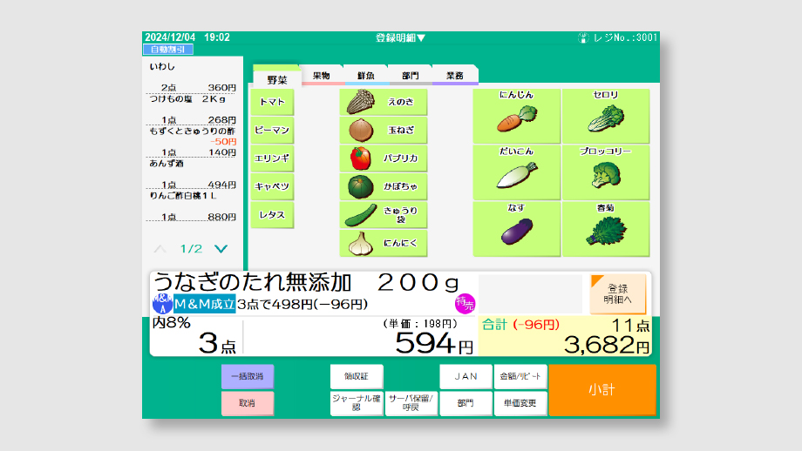Select the いわし line in the receipt list

click(x=192, y=77)
